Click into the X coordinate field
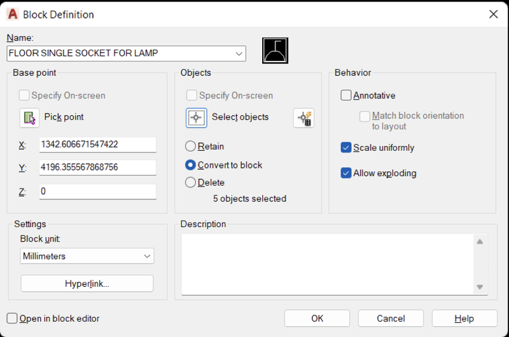This screenshot has height=337, width=509. (98, 144)
